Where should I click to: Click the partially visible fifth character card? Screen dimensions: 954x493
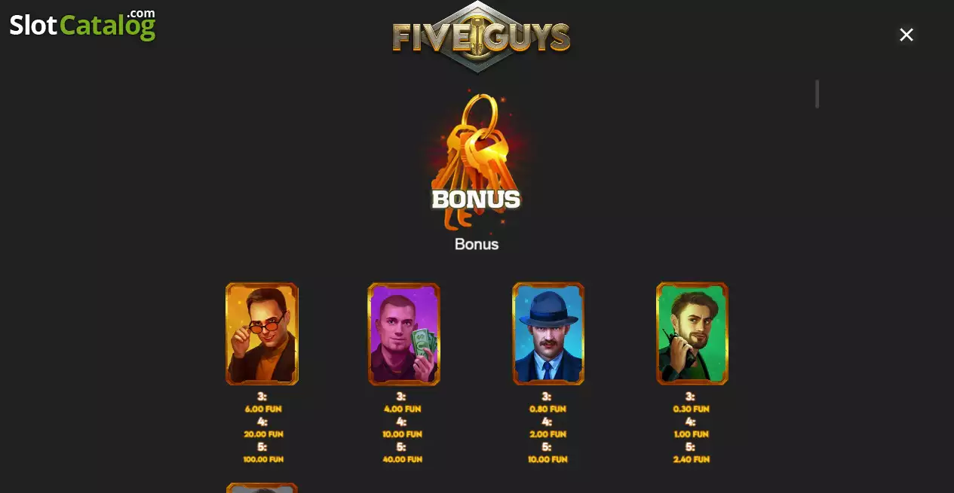pos(262,488)
